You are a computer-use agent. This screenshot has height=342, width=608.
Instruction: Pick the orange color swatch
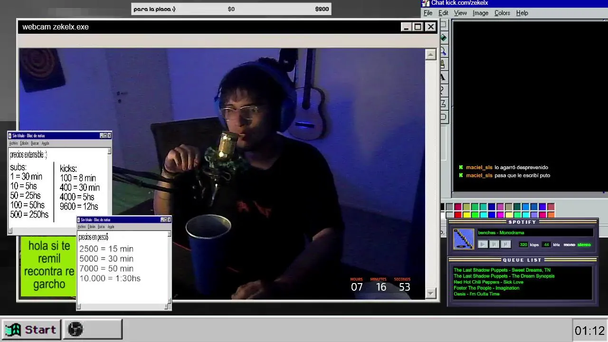tap(551, 215)
